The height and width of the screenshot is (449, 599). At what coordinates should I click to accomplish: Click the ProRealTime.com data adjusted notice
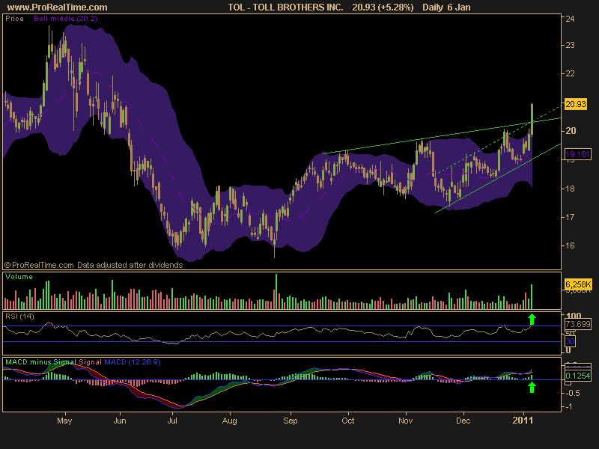pos(94,265)
